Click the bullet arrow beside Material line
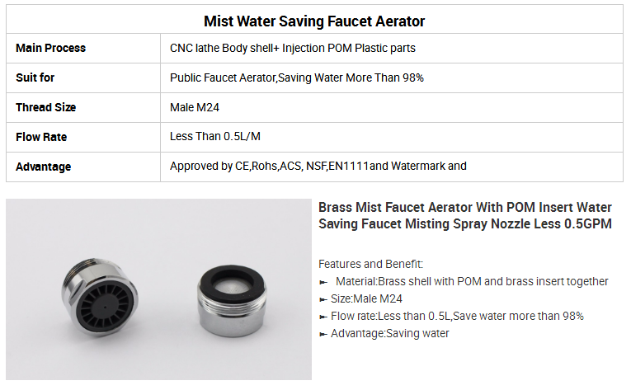This screenshot has height=390, width=631. click(x=323, y=282)
